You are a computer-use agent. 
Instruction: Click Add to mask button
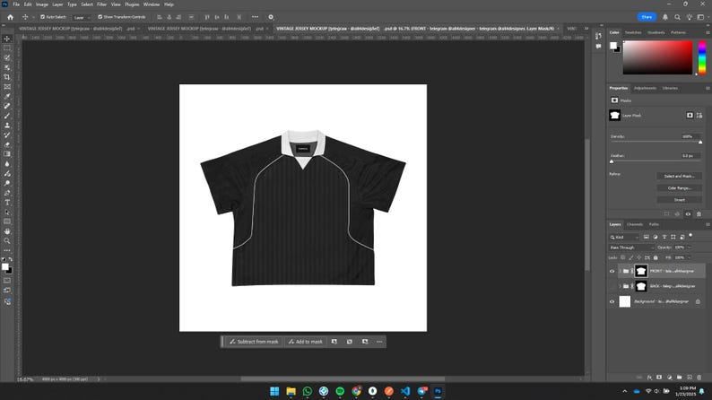(306, 342)
